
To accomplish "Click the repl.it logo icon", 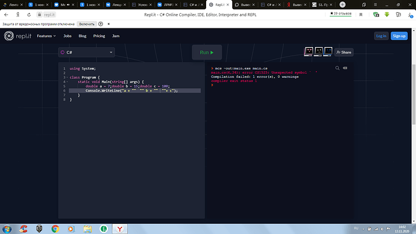I will click(9, 36).
